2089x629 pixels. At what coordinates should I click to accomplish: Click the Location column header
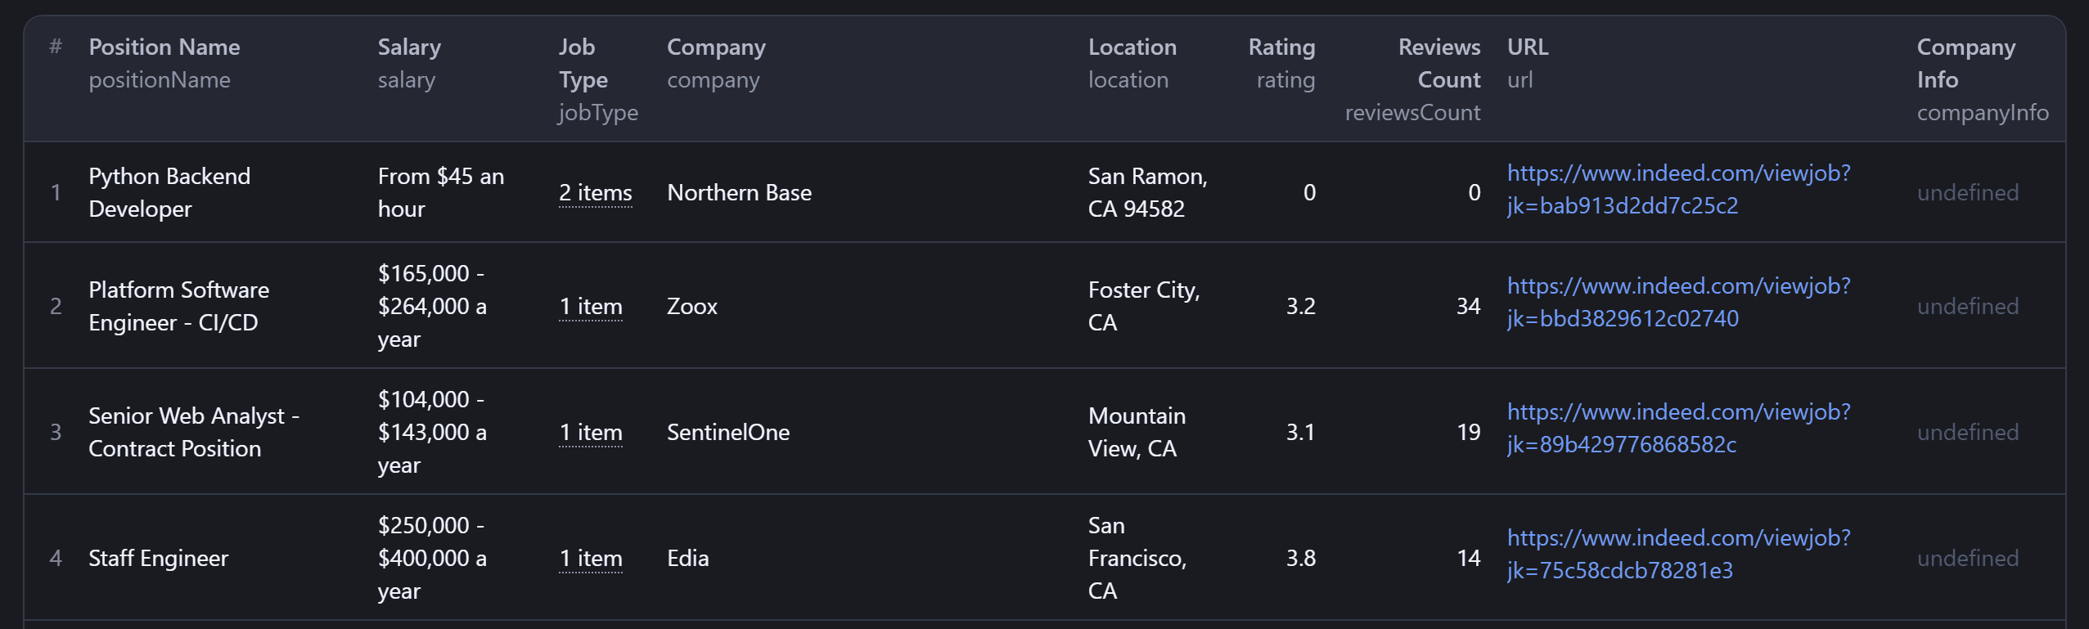1132,47
